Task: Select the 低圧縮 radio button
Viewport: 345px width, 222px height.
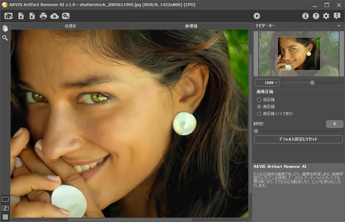Action: (259, 100)
